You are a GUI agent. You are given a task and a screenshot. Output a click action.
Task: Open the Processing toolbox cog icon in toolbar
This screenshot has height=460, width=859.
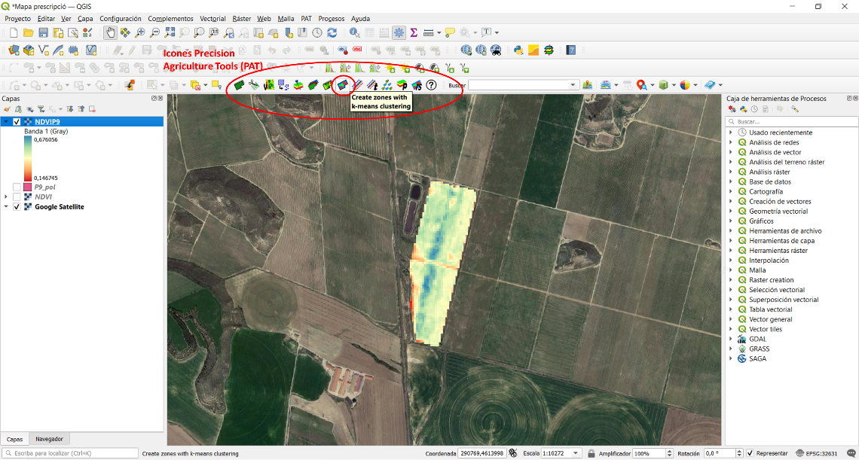point(399,33)
